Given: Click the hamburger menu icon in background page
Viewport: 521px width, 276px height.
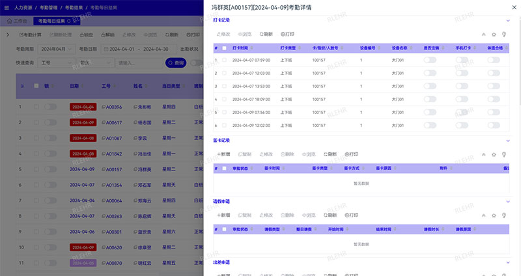Looking at the screenshot, I should (x=7, y=8).
